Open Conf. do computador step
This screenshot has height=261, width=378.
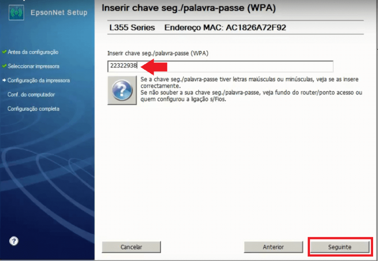click(x=31, y=94)
